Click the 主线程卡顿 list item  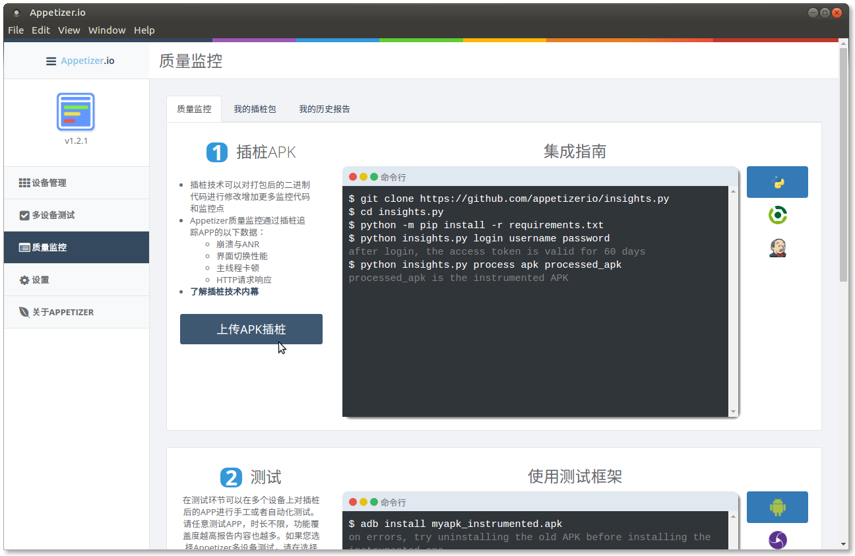[237, 268]
